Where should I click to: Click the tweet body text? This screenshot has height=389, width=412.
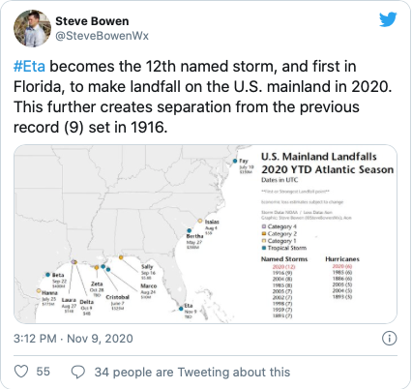tap(202, 97)
